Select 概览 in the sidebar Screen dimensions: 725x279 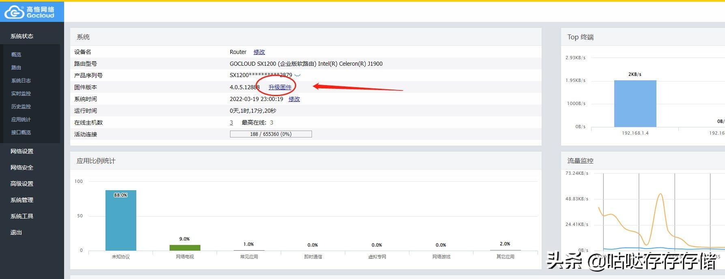[x=16, y=54]
